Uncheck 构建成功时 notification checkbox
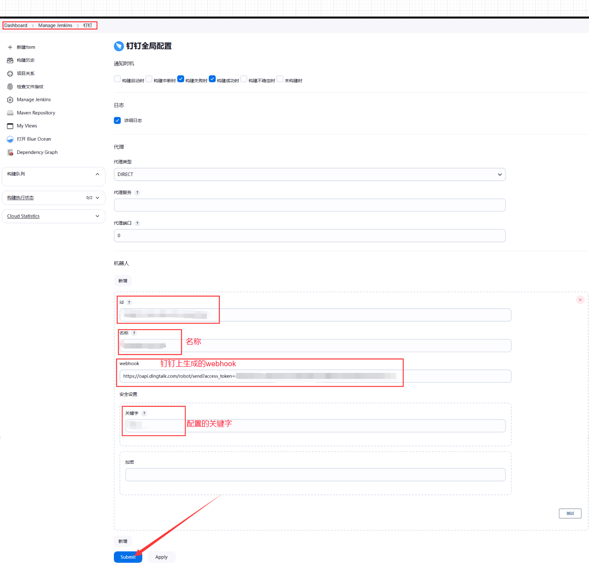This screenshot has height=575, width=589. [x=212, y=79]
